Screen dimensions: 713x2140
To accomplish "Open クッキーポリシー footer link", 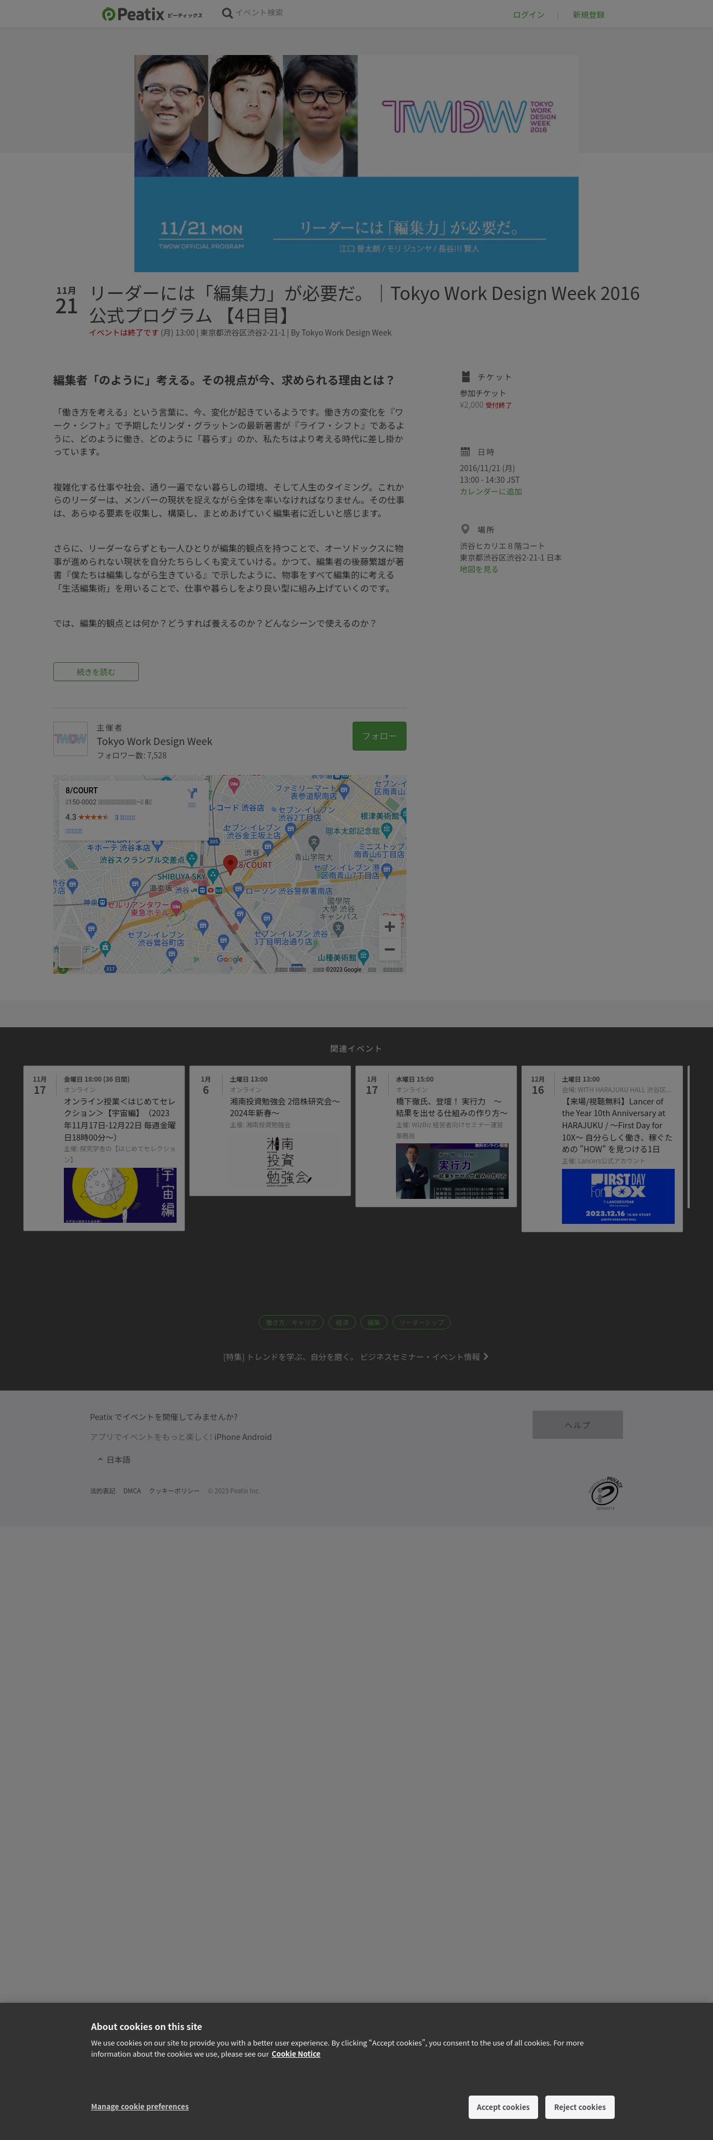I will click(x=173, y=1491).
